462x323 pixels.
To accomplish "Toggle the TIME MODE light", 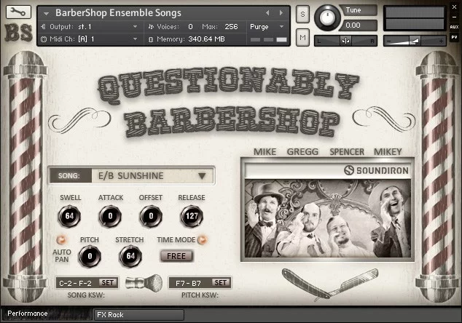I will click(202, 240).
